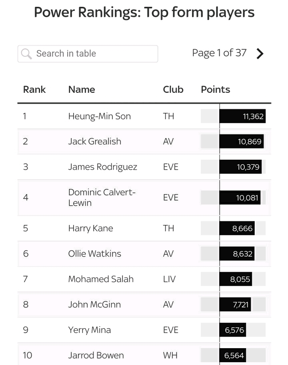Viewport: 288px width, 365px height.
Task: Click the search magnifier icon
Action: pos(26,54)
